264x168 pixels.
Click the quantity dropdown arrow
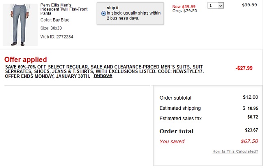(x=221, y=6)
